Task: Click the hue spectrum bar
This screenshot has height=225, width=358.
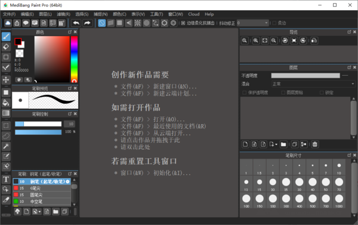Action: click(74, 59)
